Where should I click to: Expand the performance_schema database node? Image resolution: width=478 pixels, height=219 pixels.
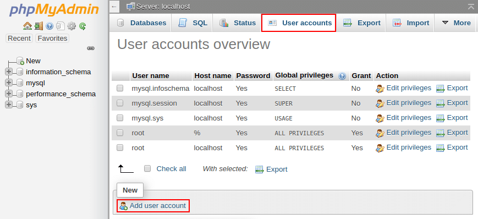(9, 94)
